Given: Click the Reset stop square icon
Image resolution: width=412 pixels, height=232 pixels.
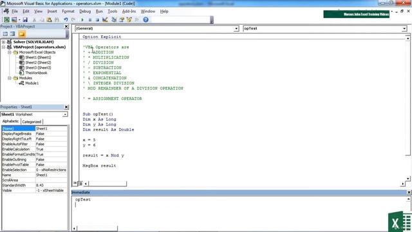Looking at the screenshot, I should click(97, 20).
